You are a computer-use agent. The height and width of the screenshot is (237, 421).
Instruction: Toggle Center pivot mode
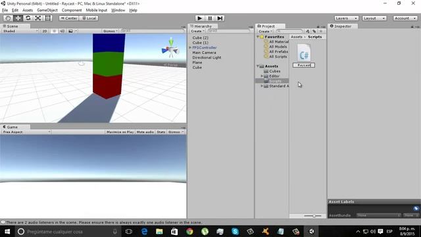[68, 18]
